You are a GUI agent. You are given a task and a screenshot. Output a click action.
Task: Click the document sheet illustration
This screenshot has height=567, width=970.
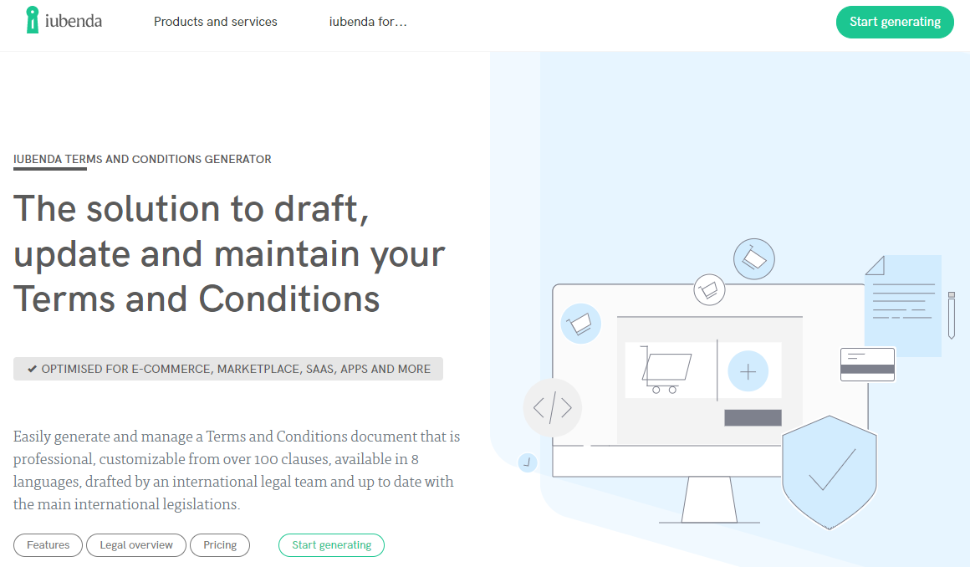click(903, 306)
